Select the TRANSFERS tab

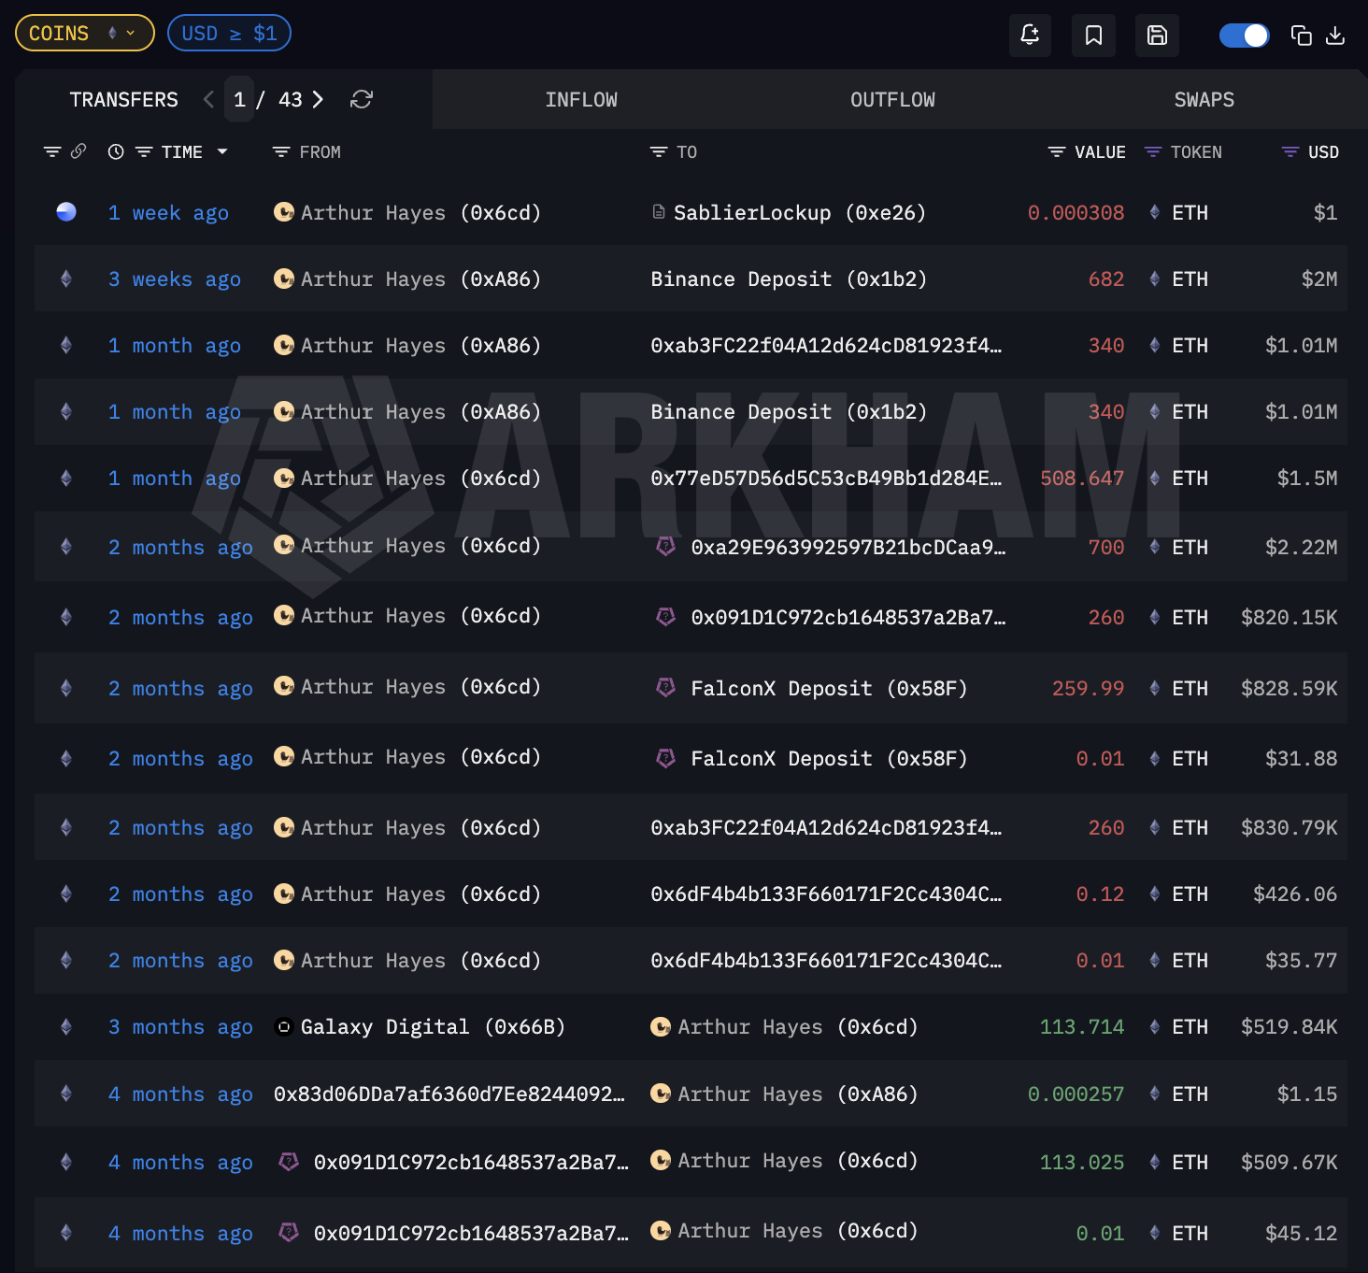click(x=123, y=99)
